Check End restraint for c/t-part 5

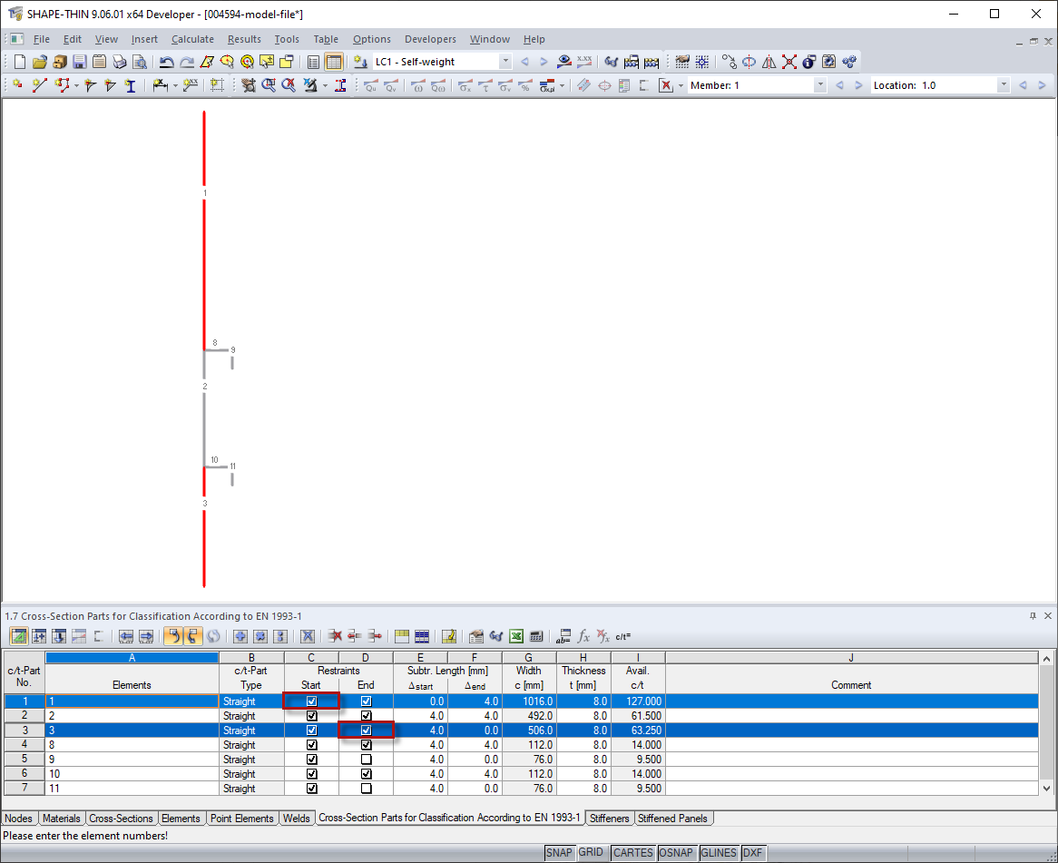click(x=366, y=759)
